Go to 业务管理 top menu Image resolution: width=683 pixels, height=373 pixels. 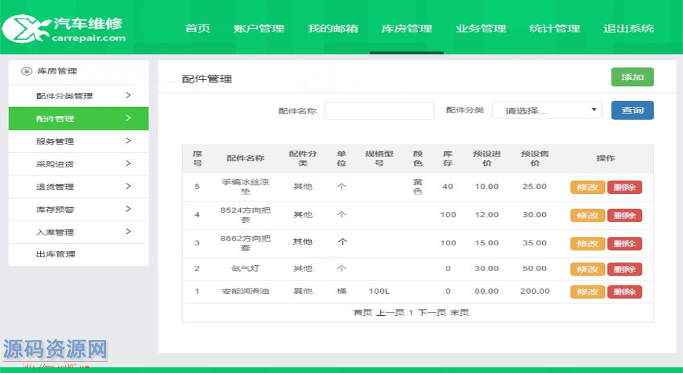(x=480, y=29)
